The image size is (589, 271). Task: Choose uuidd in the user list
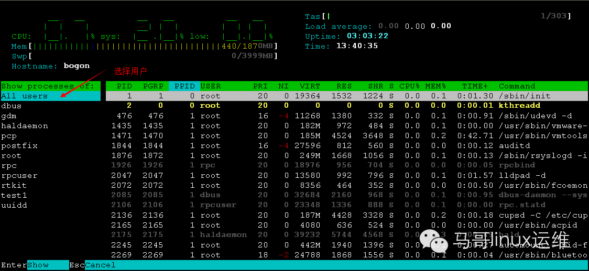pyautogui.click(x=14, y=206)
